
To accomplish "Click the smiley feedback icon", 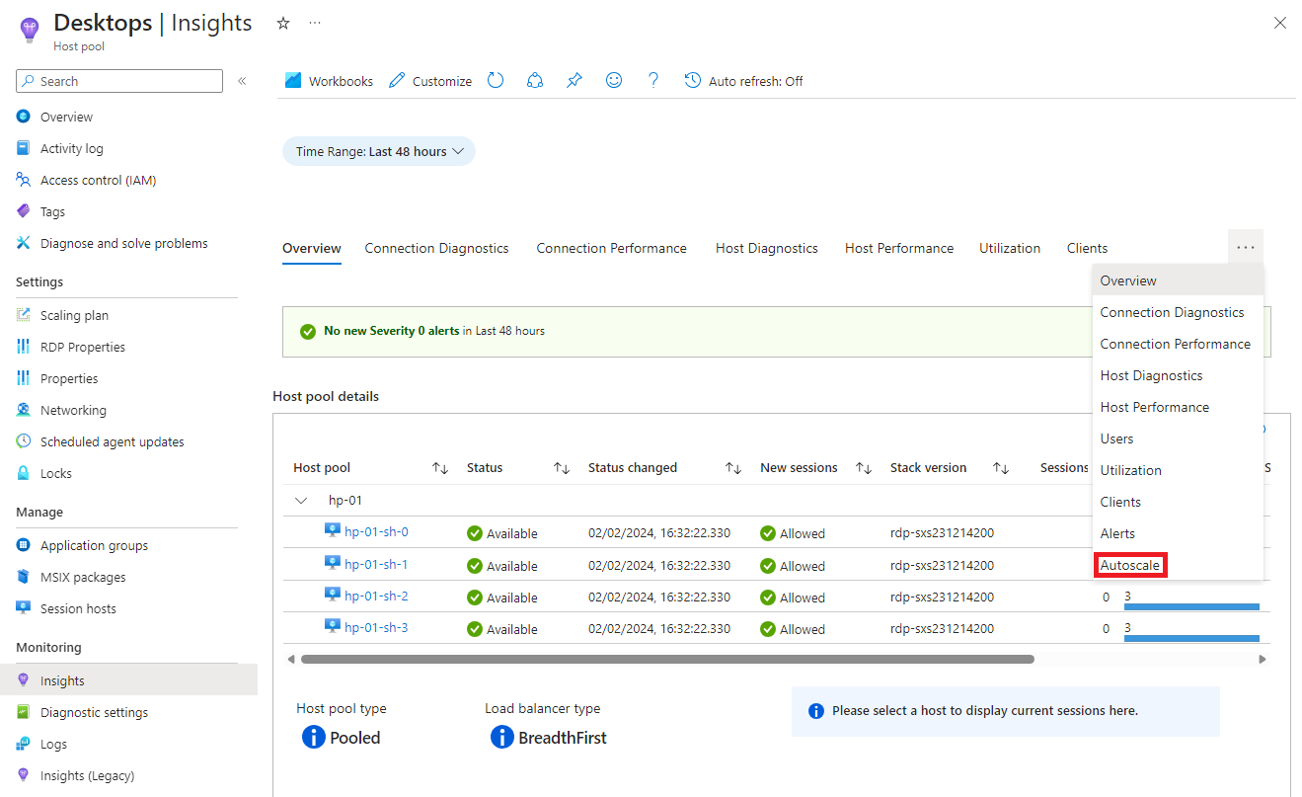I will [x=614, y=81].
